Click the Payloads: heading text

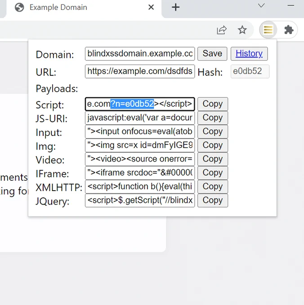click(57, 89)
